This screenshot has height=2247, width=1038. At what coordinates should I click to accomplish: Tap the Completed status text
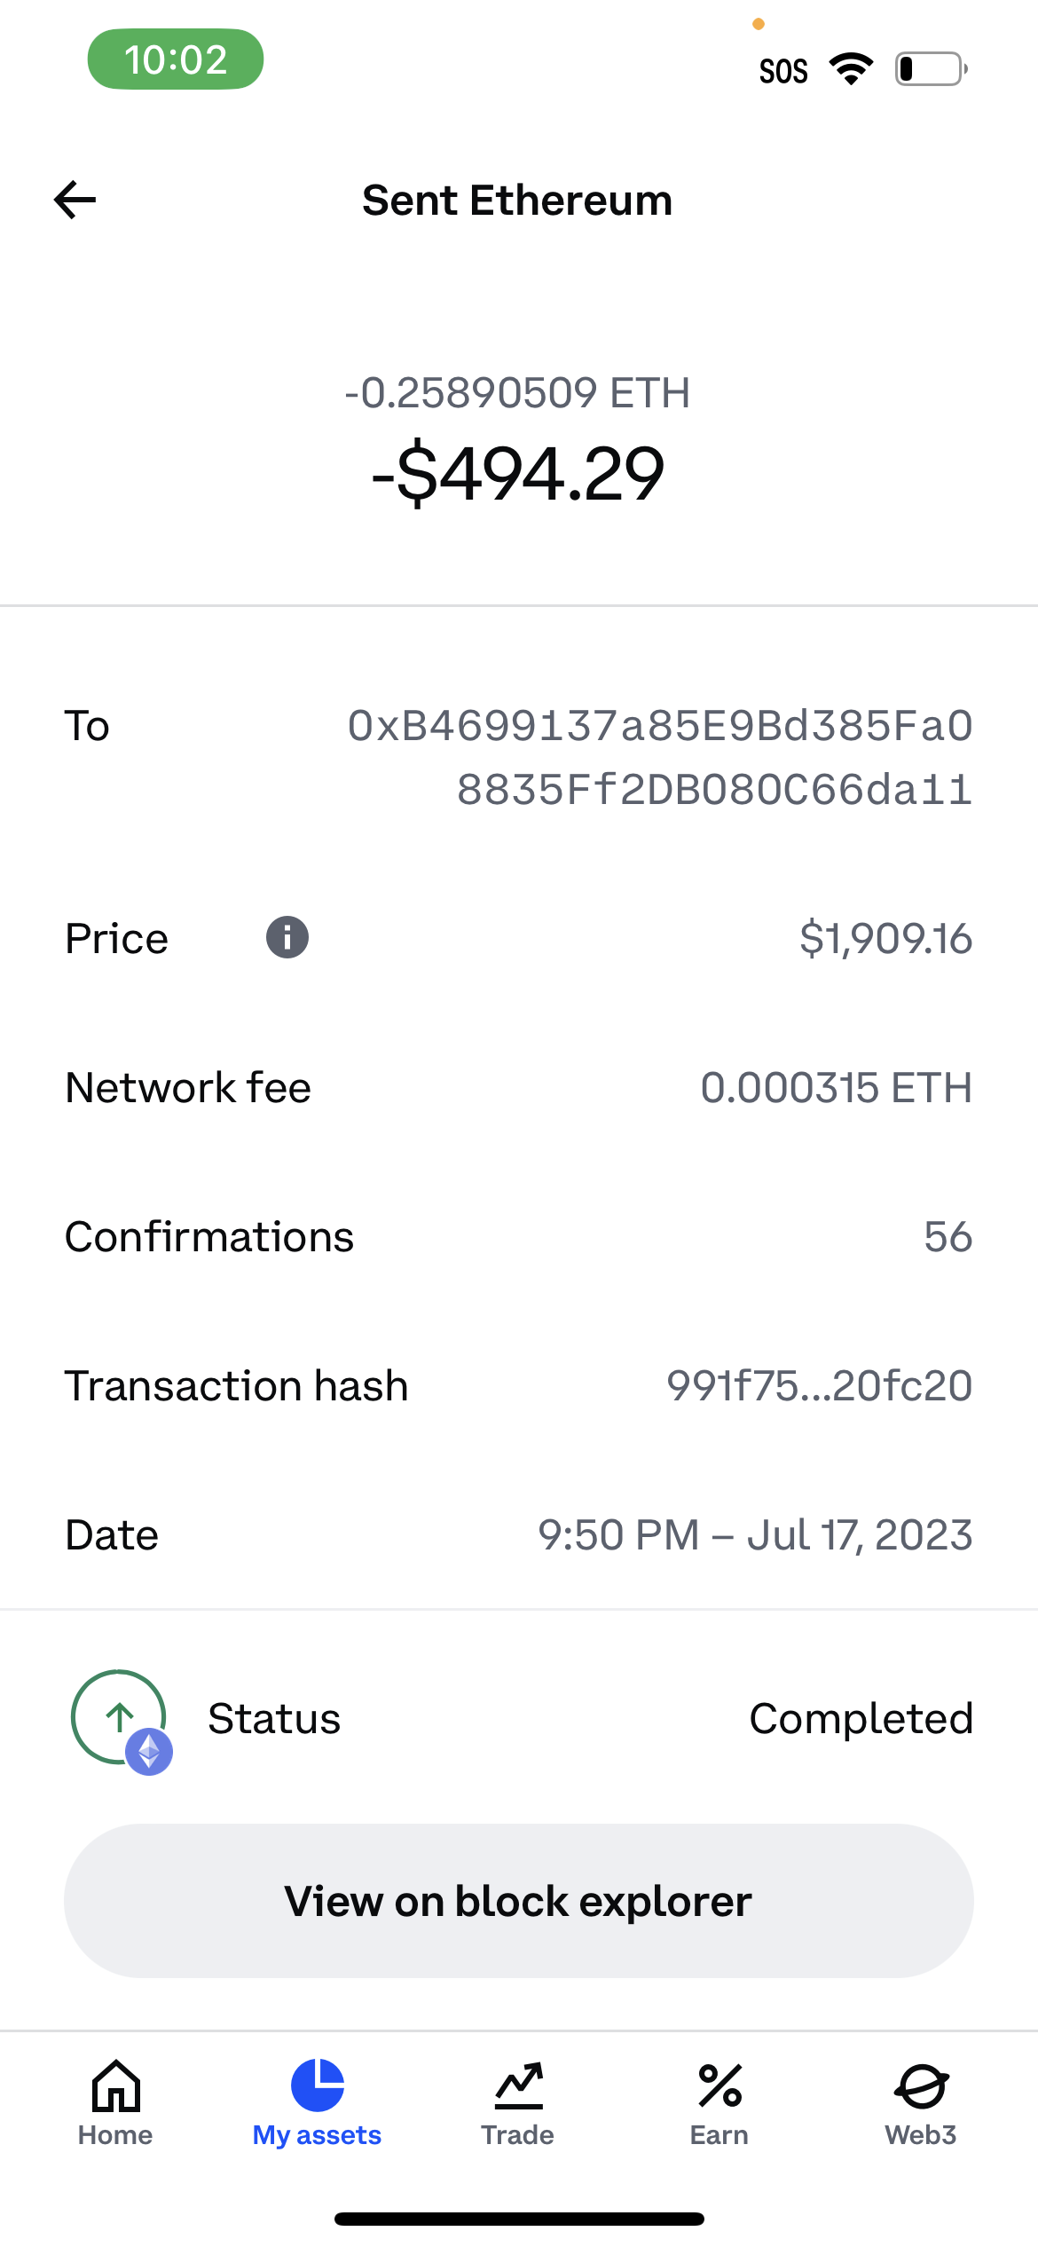point(861,1719)
